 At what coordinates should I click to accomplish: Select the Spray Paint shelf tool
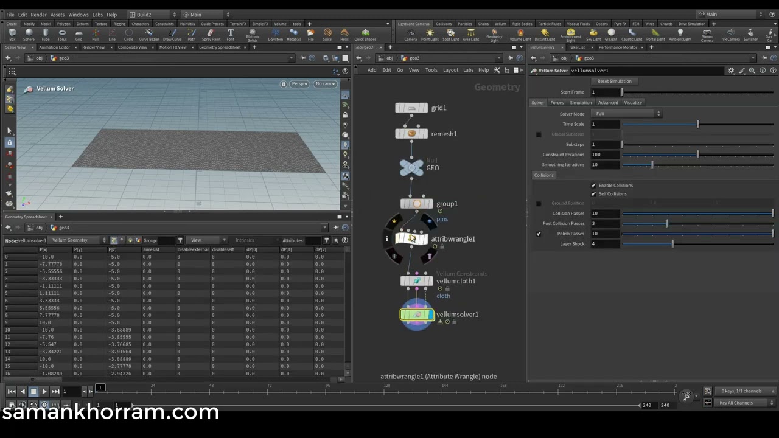click(211, 34)
